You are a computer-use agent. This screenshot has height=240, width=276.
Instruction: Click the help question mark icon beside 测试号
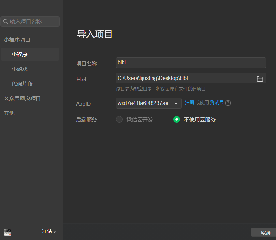[x=228, y=103]
